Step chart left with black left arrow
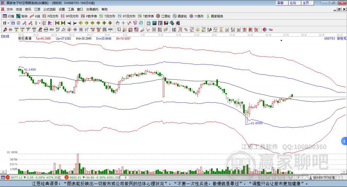 [69, 23]
